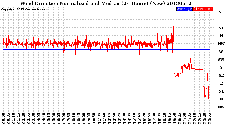Click the 08:45 time axis label
This screenshot has height=125, width=230.
point(79,118)
